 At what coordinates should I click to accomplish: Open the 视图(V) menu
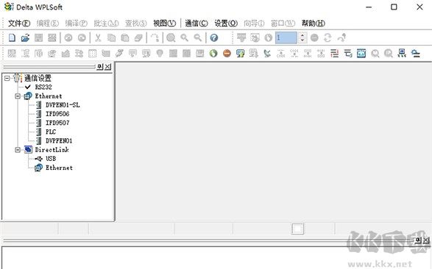[164, 24]
